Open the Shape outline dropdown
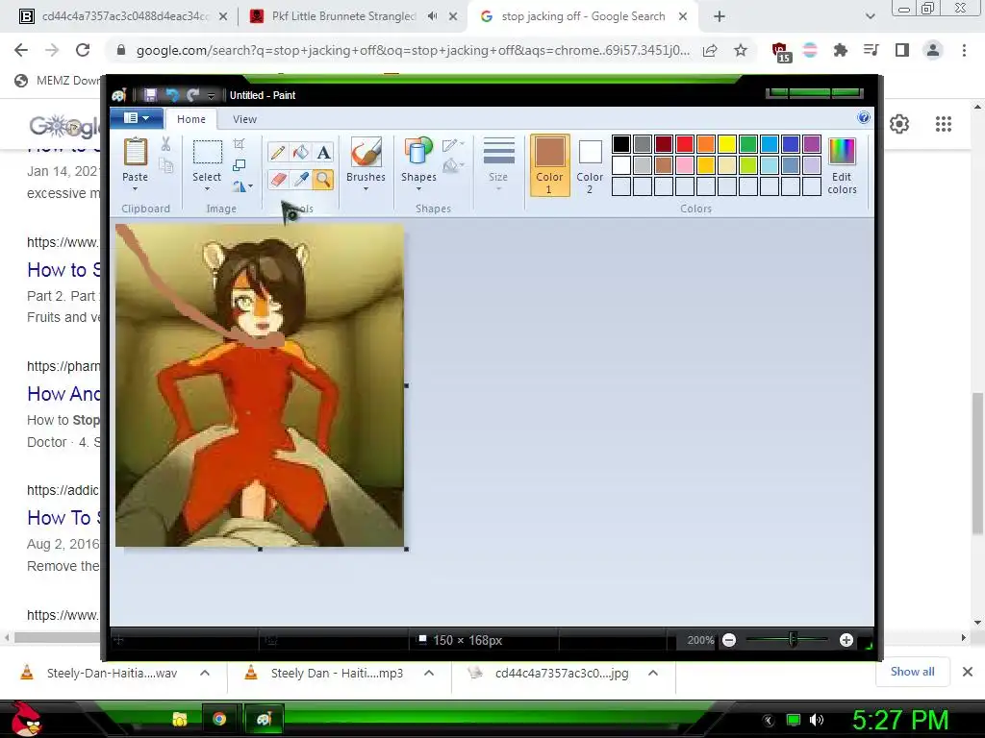Image resolution: width=985 pixels, height=738 pixels. [x=453, y=145]
